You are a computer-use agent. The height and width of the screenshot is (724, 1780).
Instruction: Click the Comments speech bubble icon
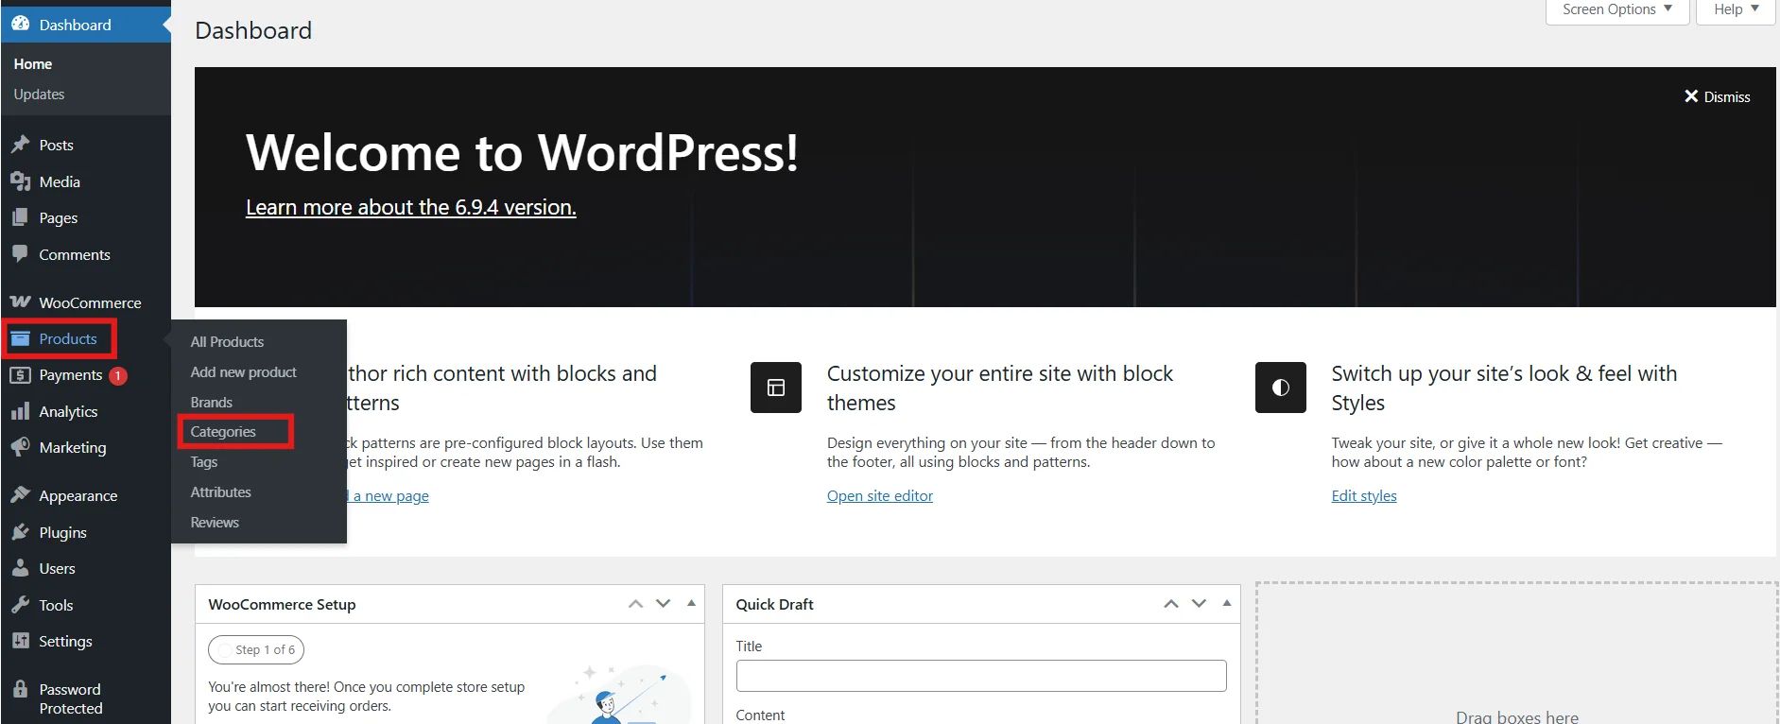(x=20, y=254)
